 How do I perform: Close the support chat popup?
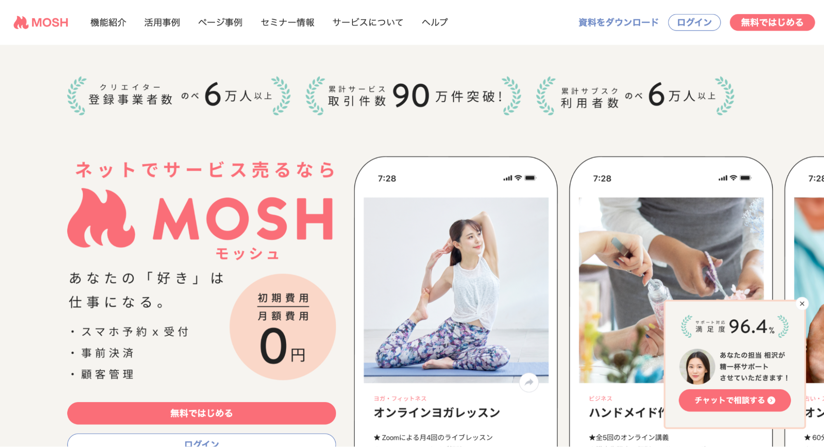(802, 304)
